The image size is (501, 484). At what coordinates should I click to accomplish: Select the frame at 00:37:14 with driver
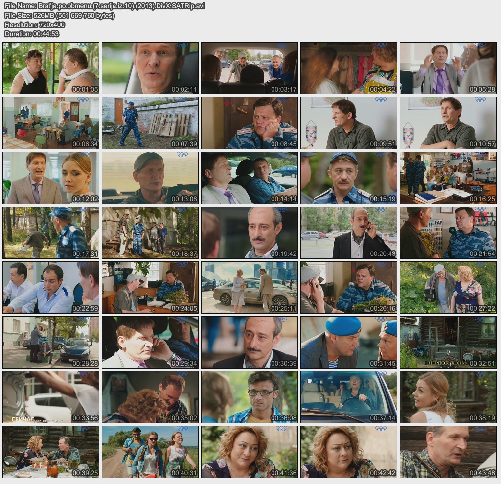(349, 397)
